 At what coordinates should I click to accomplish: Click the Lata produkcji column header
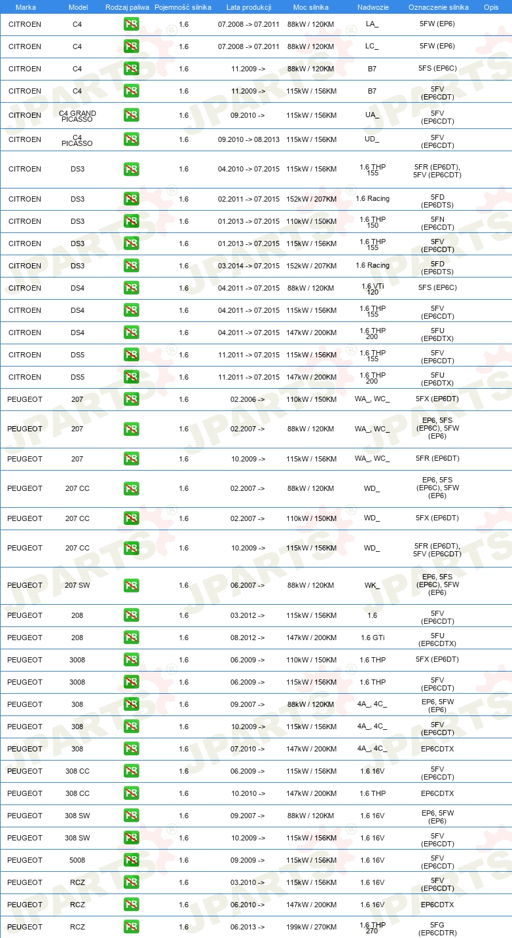click(x=249, y=7)
